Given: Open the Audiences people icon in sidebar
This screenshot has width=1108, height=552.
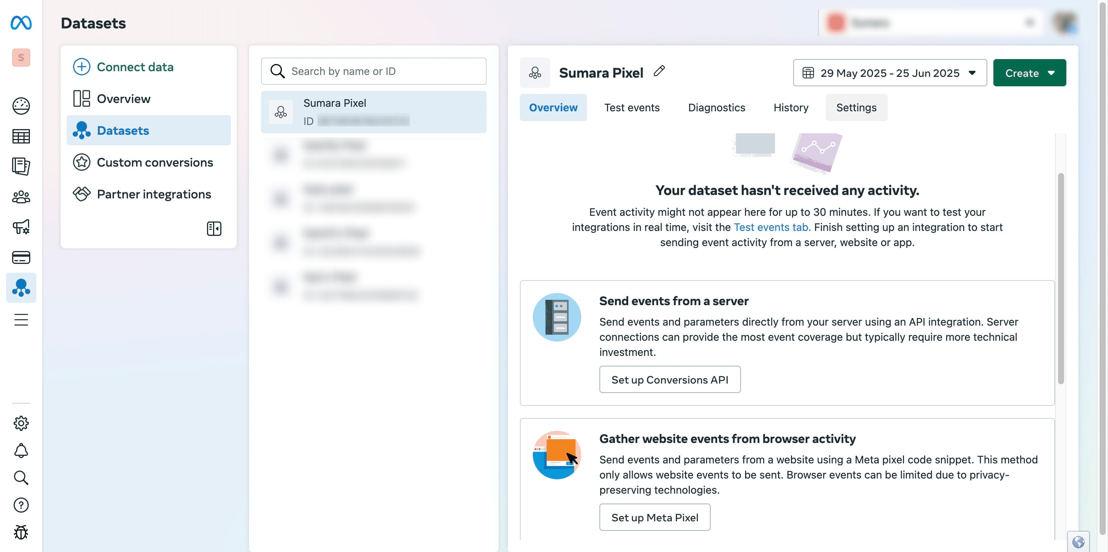Looking at the screenshot, I should click(21, 197).
